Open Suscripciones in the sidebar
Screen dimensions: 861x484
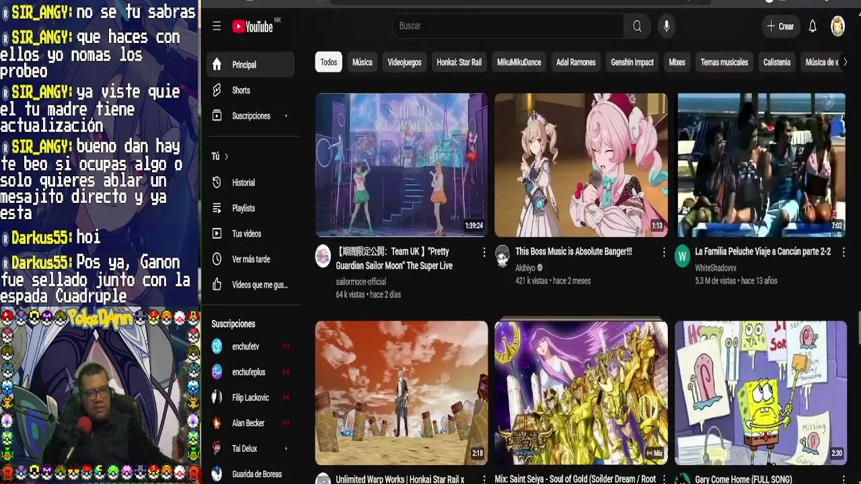coord(250,116)
